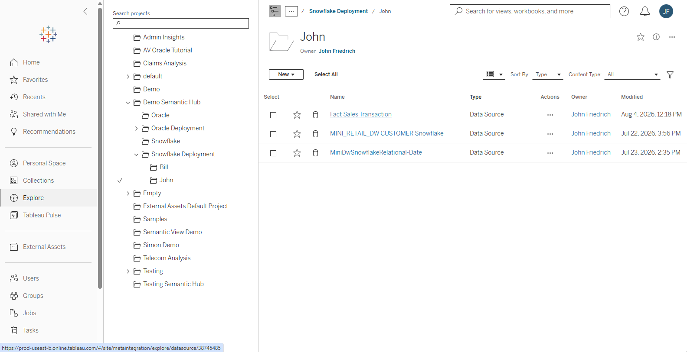Favorite MiniDwSnowflakeRelational-Date with its star

coord(297,153)
